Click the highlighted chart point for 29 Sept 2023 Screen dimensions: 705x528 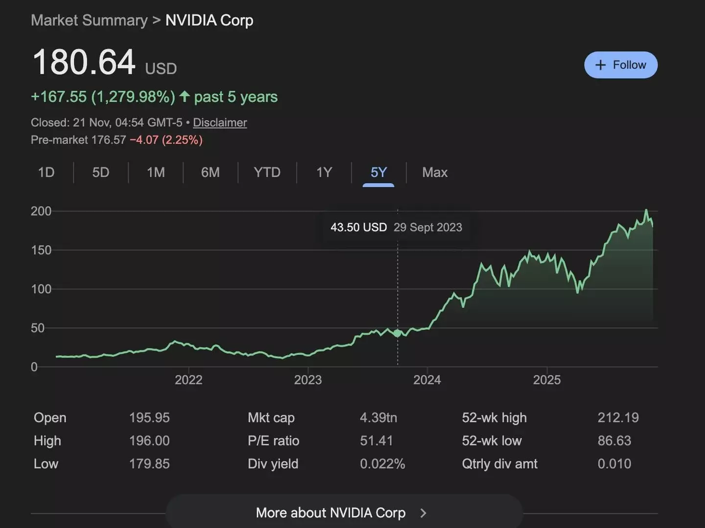397,333
